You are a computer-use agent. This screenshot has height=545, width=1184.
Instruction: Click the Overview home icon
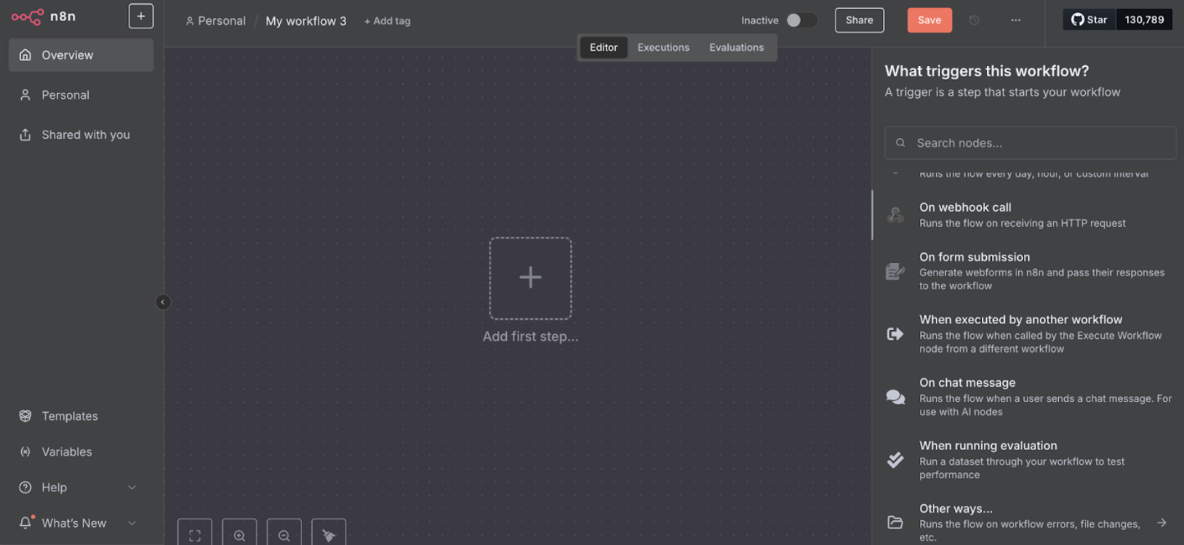tap(25, 55)
